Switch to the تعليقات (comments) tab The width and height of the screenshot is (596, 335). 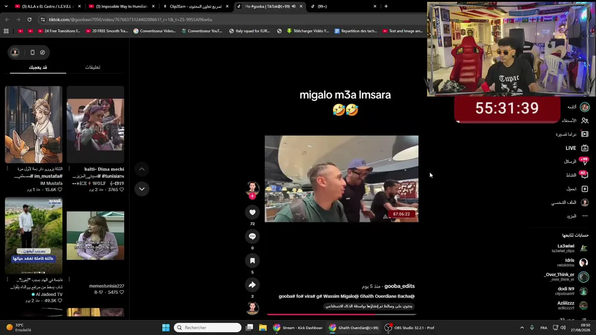pyautogui.click(x=93, y=67)
